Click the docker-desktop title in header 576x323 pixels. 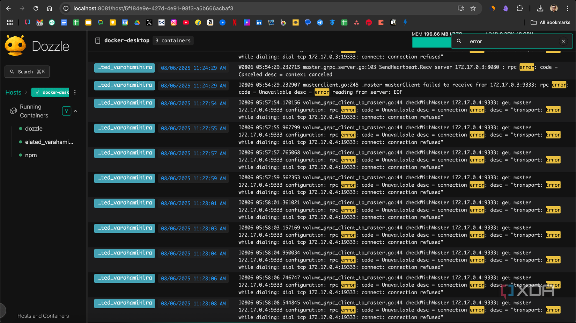click(x=127, y=41)
